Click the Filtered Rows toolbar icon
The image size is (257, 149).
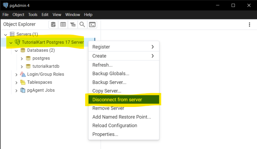click(73, 24)
